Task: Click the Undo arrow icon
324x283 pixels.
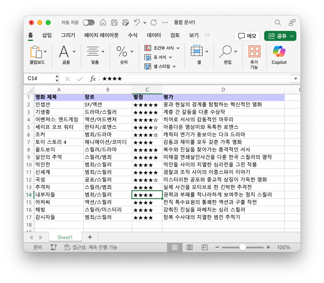Action: (137, 23)
